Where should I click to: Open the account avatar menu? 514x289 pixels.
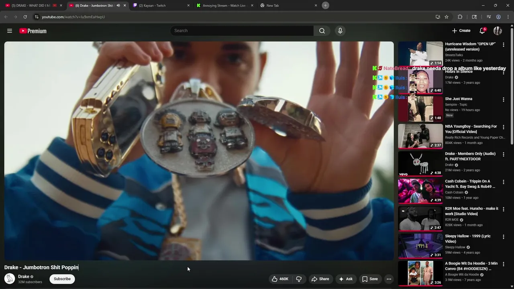click(498, 31)
